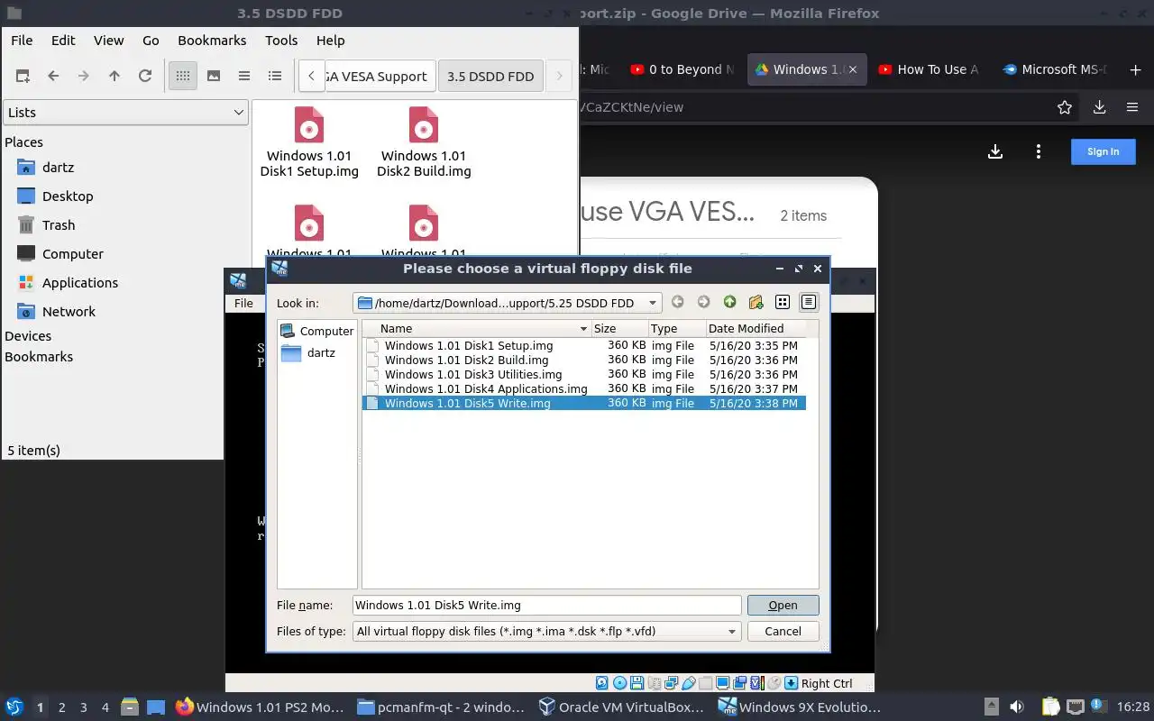Open the Lists side pane dropdown
The image size is (1154, 721).
pos(125,113)
